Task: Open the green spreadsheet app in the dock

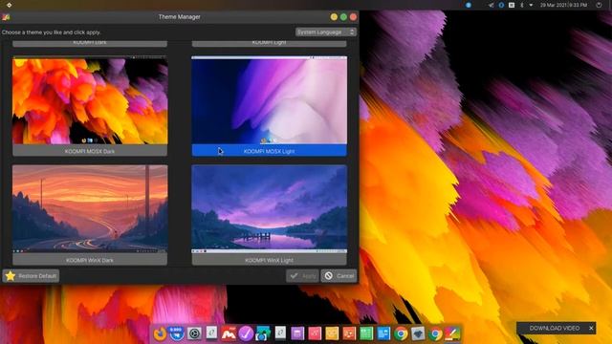Action: [x=366, y=333]
